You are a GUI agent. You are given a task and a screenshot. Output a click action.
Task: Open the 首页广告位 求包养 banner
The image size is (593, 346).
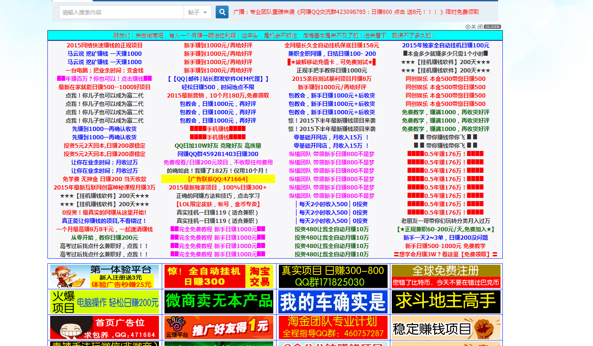pyautogui.click(x=105, y=327)
